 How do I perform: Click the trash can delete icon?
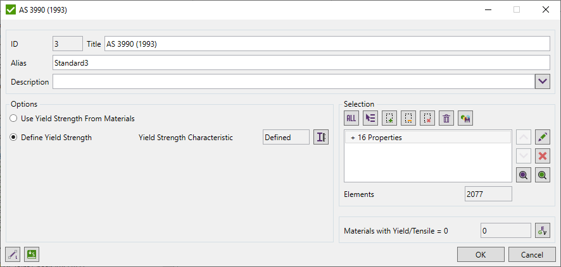446,117
